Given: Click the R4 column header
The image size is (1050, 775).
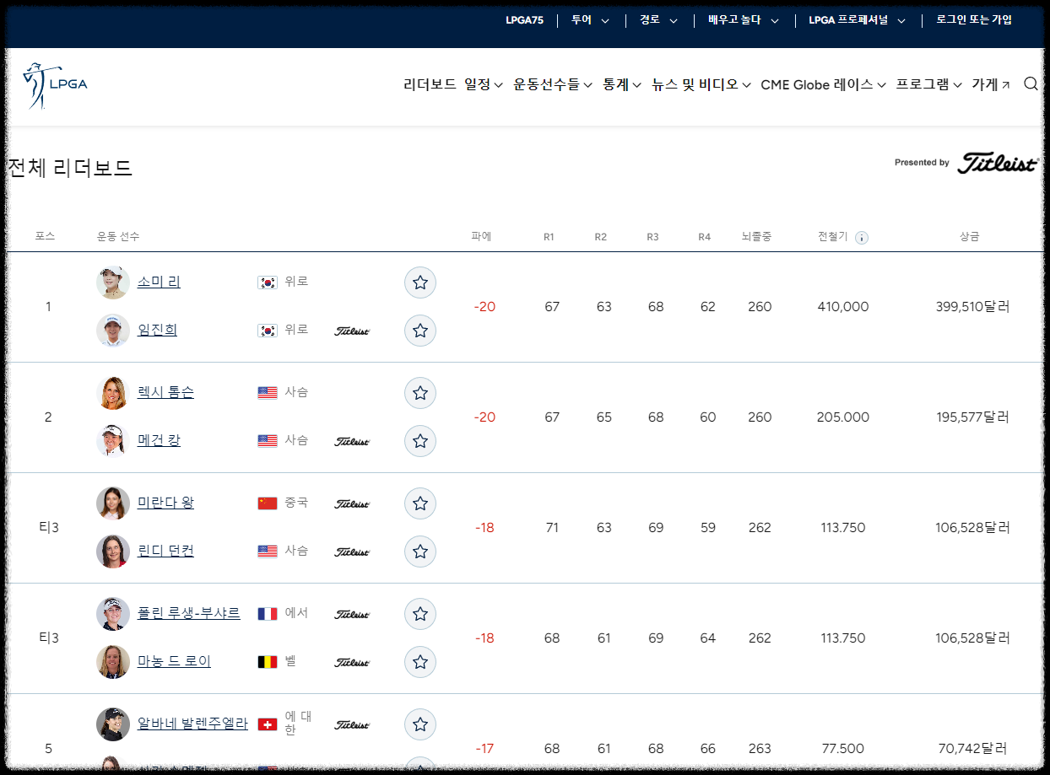Looking at the screenshot, I should click(x=705, y=237).
